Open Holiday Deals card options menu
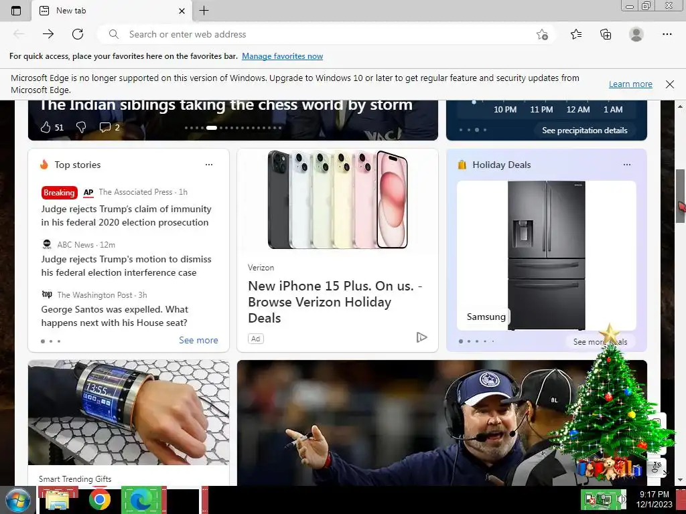Image resolution: width=686 pixels, height=514 pixels. [627, 165]
